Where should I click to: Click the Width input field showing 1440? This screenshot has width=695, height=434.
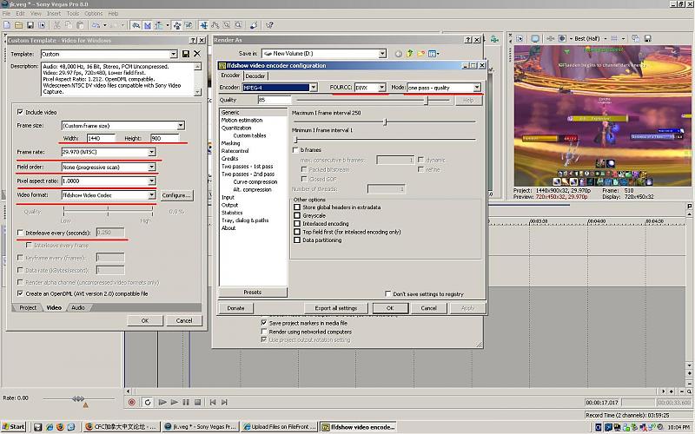(x=101, y=139)
